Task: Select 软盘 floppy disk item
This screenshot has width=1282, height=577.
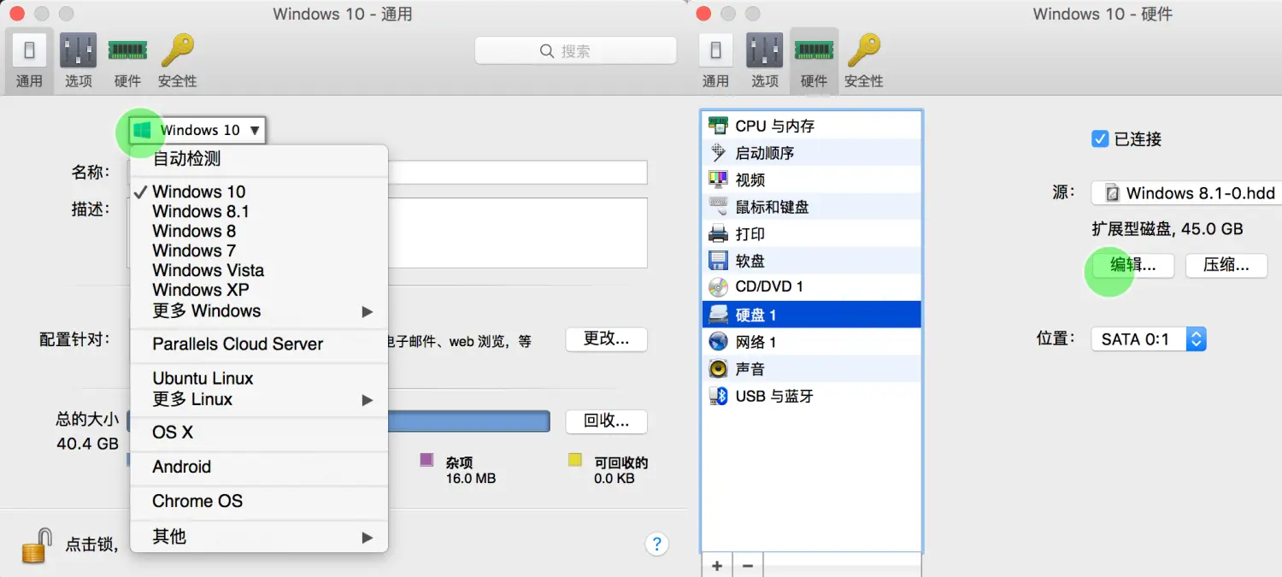Action: [x=812, y=261]
